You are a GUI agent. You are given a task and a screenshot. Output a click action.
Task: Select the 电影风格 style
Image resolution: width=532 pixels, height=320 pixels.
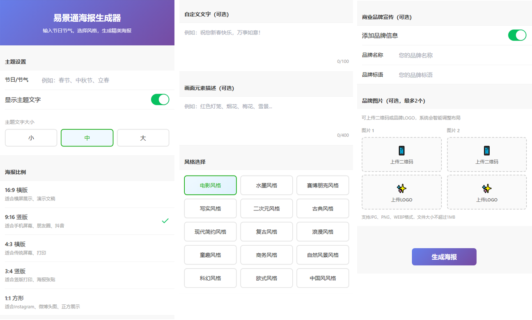tap(210, 185)
